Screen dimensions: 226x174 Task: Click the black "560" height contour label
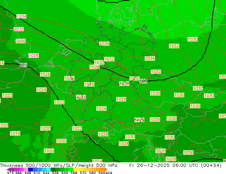click(24, 65)
